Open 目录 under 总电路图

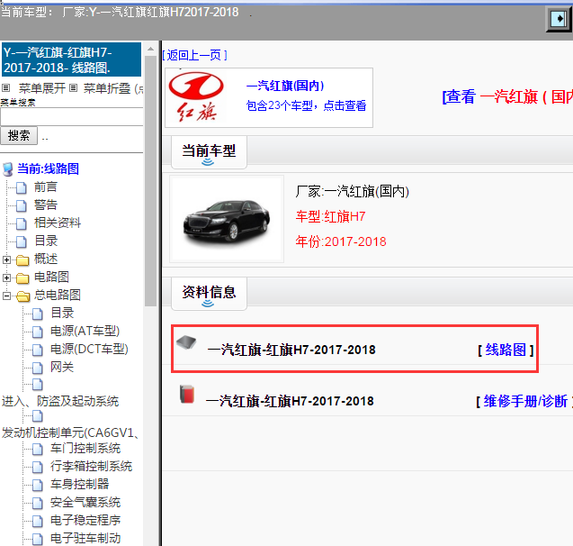coord(62,313)
